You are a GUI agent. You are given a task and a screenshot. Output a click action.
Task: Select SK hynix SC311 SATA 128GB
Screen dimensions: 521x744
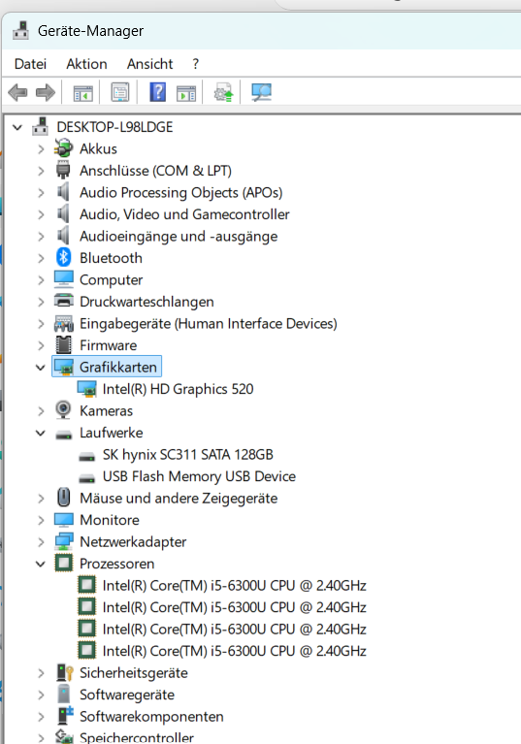188,455
